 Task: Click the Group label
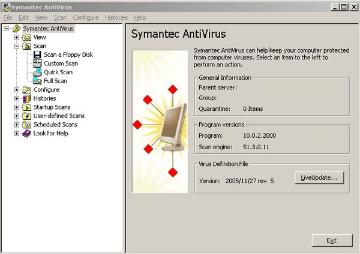[208, 98]
